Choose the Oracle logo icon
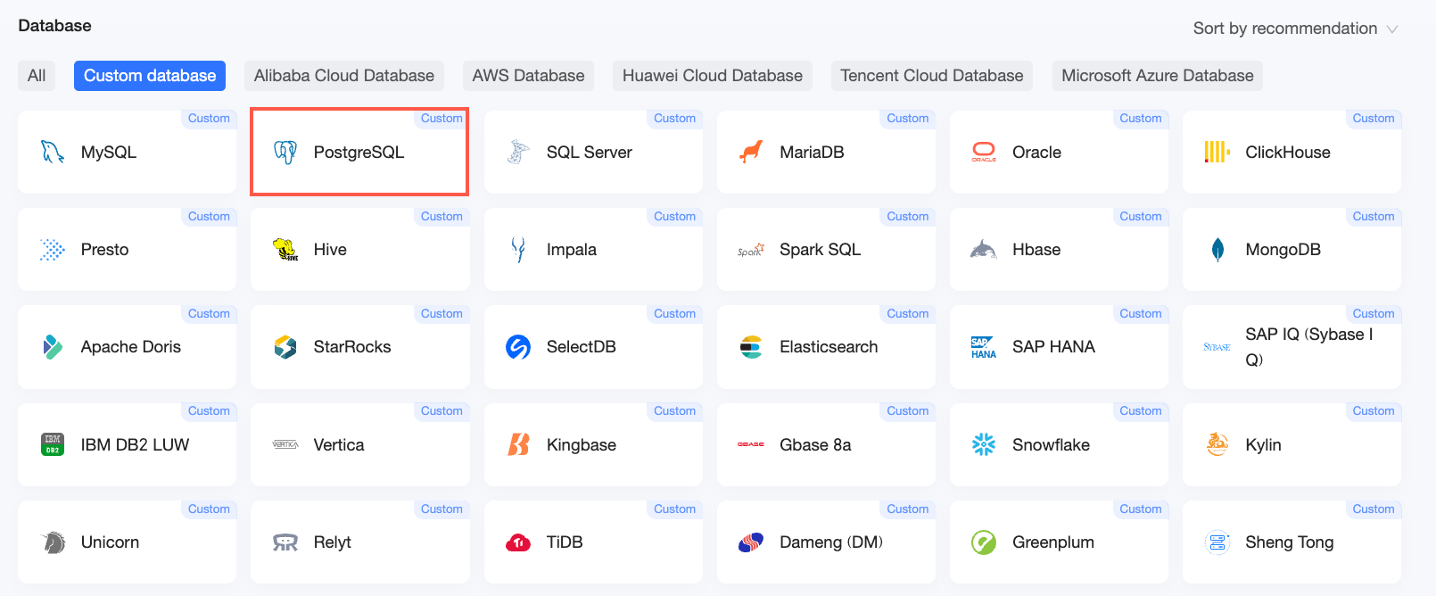Image resolution: width=1436 pixels, height=596 pixels. pyautogui.click(x=984, y=153)
